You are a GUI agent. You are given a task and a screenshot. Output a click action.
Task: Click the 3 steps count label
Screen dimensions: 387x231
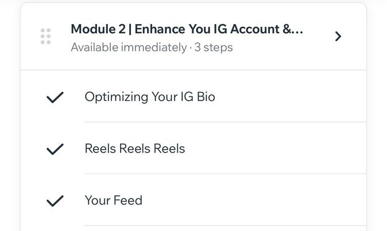(x=214, y=47)
